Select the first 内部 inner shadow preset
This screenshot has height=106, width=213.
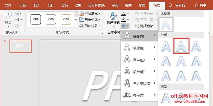point(166,98)
